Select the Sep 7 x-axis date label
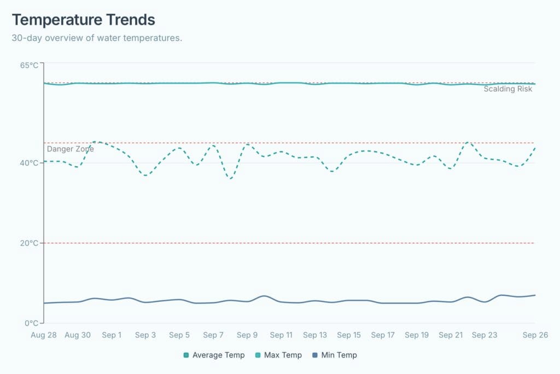The image size is (560, 374). pos(213,335)
